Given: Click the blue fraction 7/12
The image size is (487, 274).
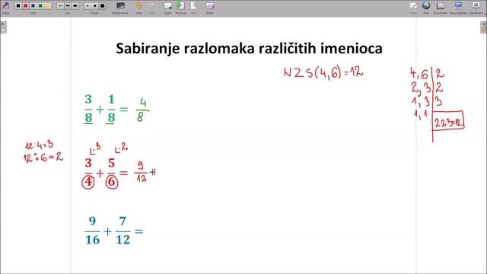Looking at the screenshot, I should [x=123, y=230].
